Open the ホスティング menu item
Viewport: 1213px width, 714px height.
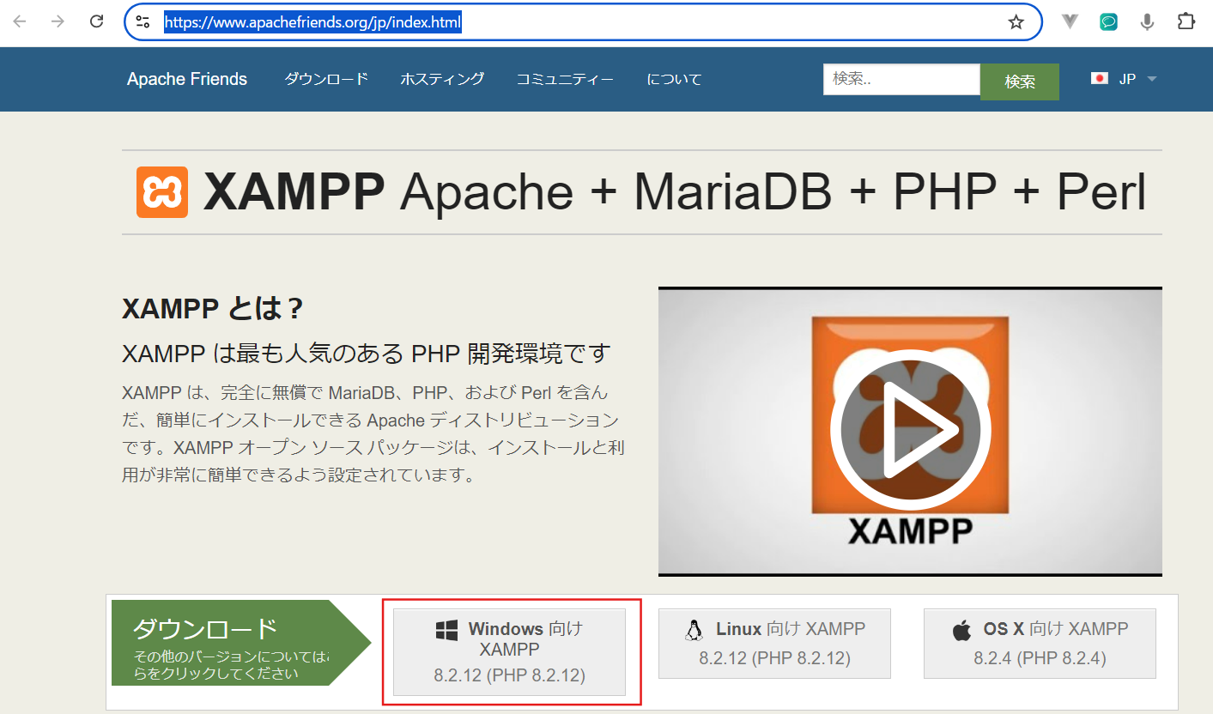click(x=442, y=79)
